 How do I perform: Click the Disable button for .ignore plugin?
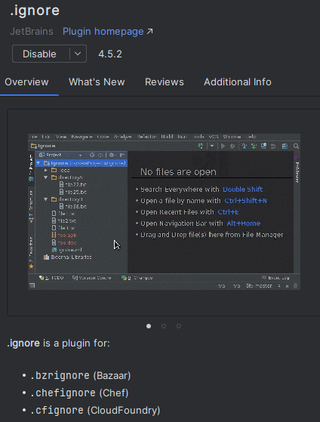(x=39, y=54)
